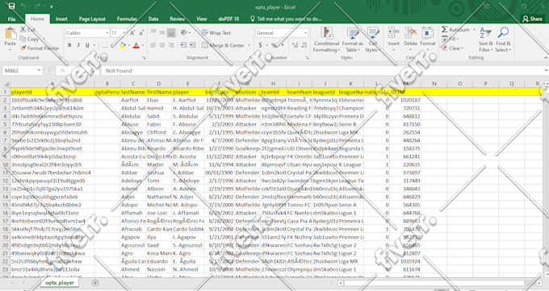The width and height of the screenshot is (549, 291).
Task: Click the Name Box showing M862
Action: tap(19, 71)
